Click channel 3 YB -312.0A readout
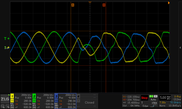 67,104
